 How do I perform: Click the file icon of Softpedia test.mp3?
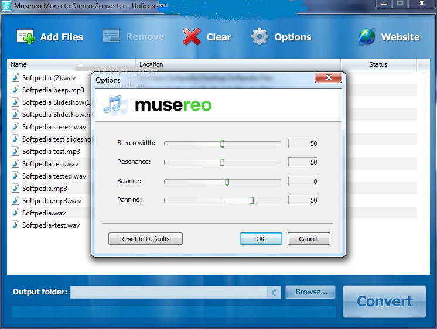click(x=15, y=151)
